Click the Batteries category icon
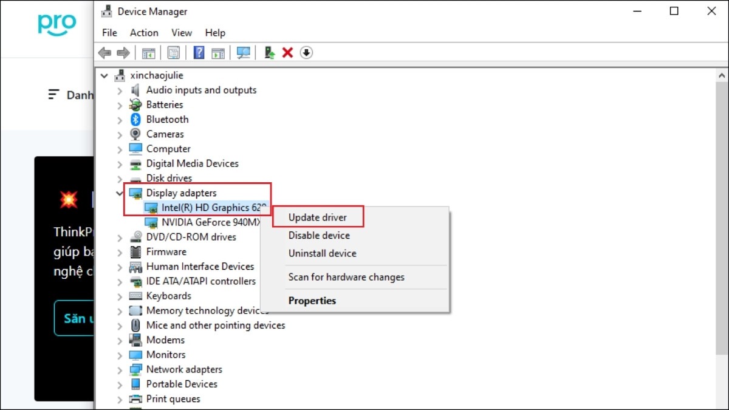Image resolution: width=729 pixels, height=410 pixels. pyautogui.click(x=135, y=104)
